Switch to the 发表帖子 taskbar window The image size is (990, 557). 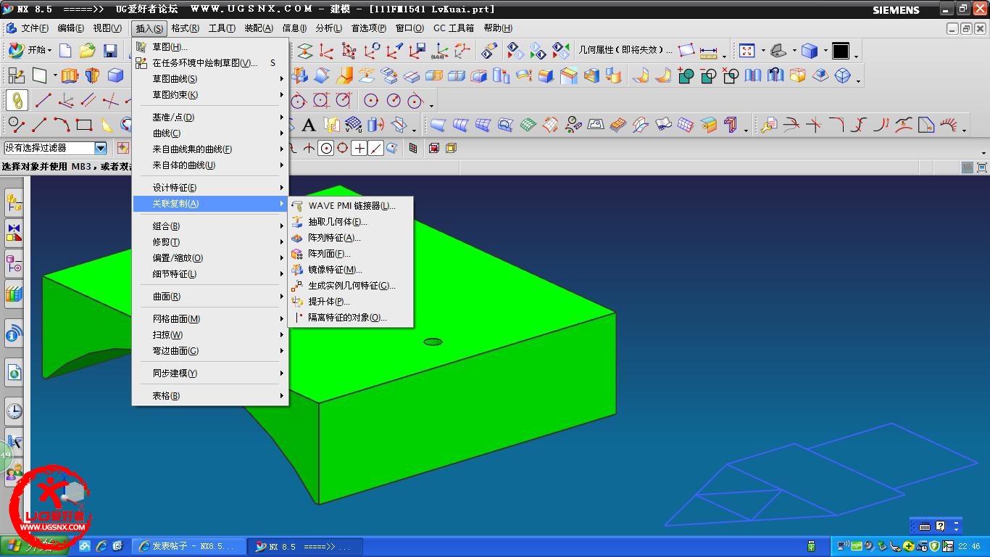190,547
